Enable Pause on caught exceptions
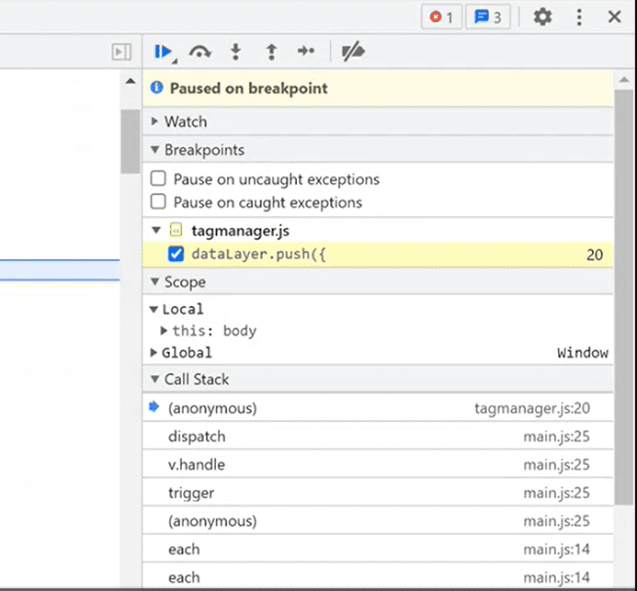This screenshot has height=591, width=637. pyautogui.click(x=159, y=202)
